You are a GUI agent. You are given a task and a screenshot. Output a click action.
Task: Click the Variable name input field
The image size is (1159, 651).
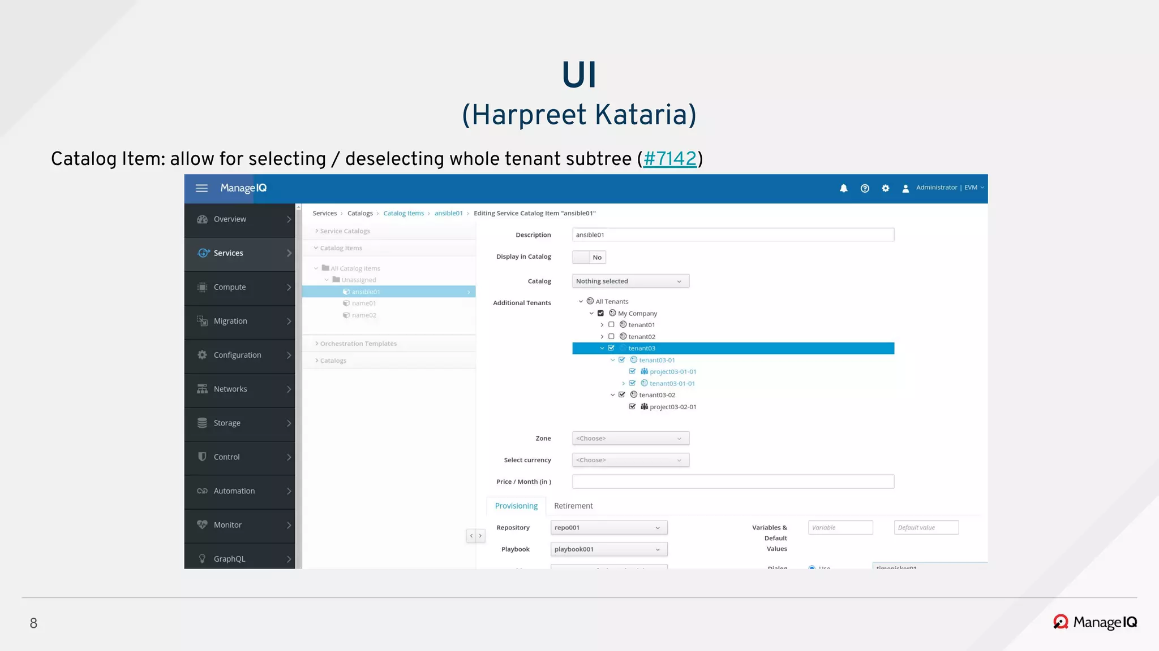[x=840, y=527]
